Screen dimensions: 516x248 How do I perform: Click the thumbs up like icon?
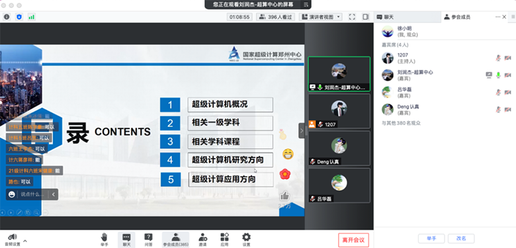[284, 196]
